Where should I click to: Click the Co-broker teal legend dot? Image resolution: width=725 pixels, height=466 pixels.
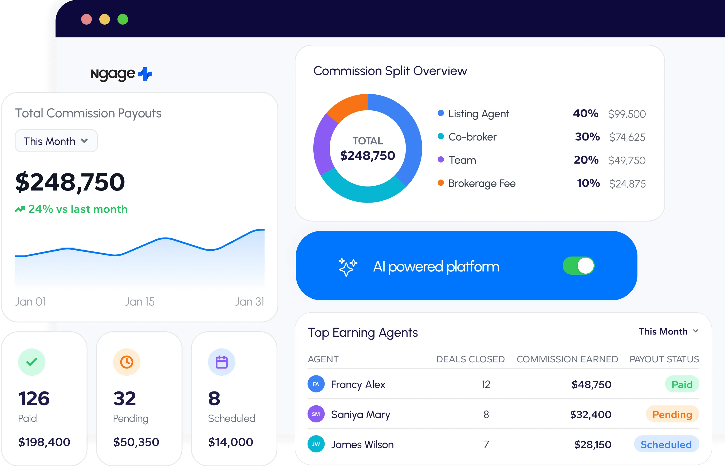click(441, 136)
